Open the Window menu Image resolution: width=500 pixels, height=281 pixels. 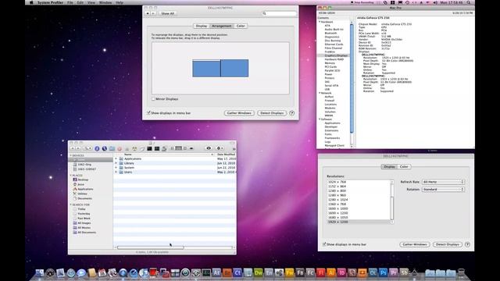[x=105, y=2]
